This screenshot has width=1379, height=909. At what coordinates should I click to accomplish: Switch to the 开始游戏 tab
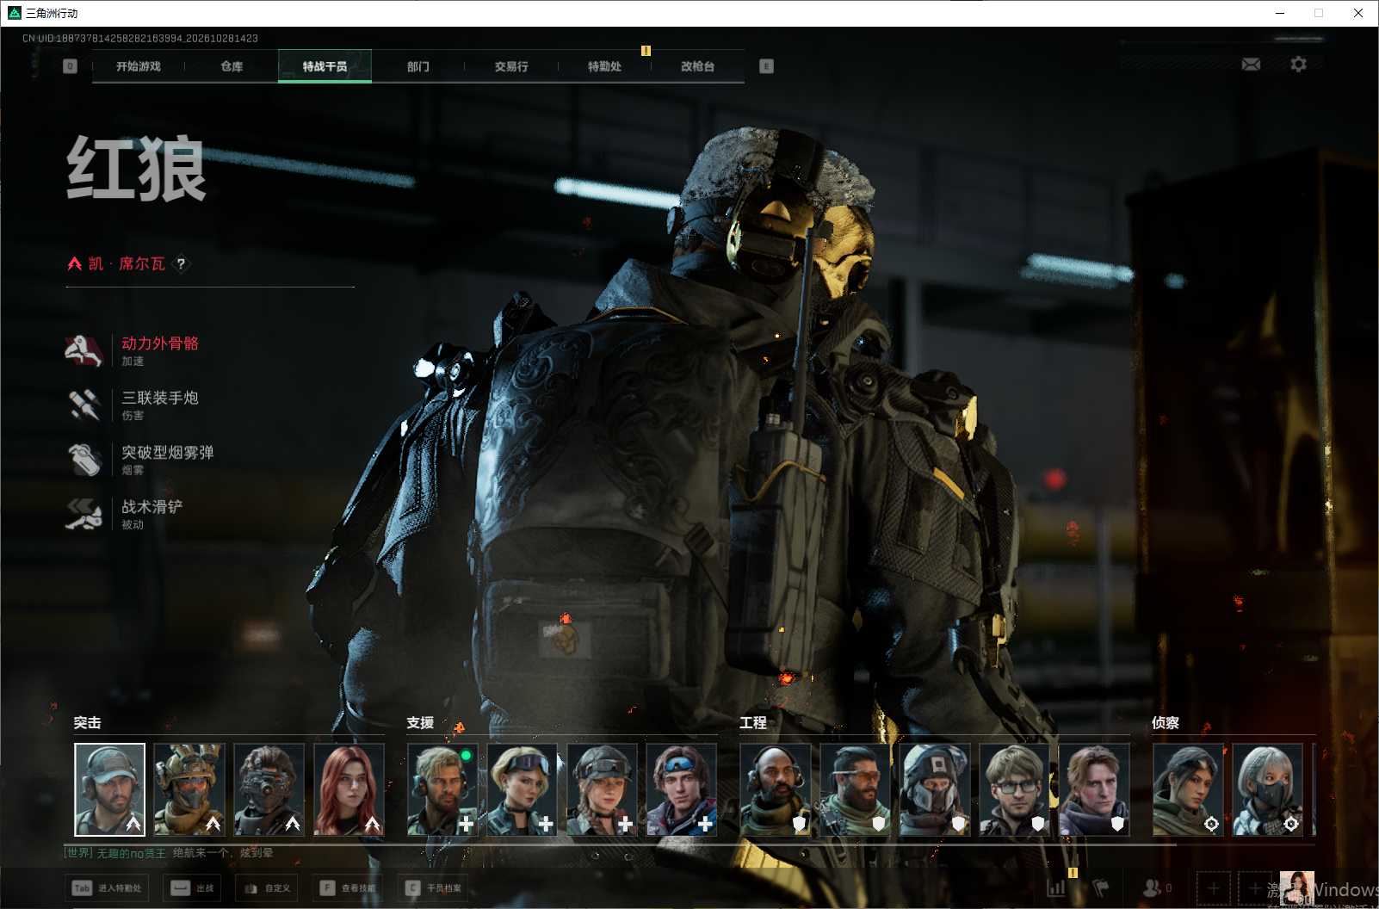(x=139, y=66)
